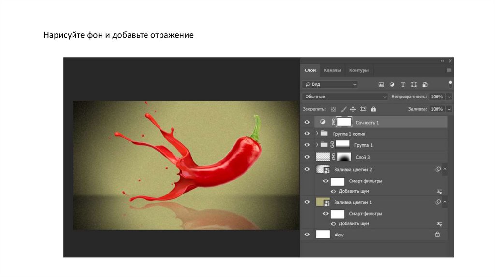Viewport: 495px width, 277px height.
Task: Lock artboard nesting icon
Action: pyautogui.click(x=363, y=109)
